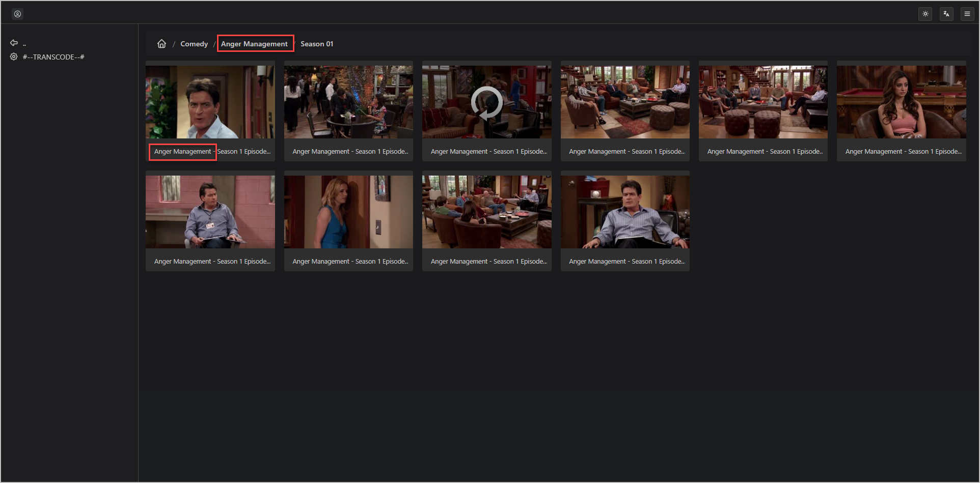Go to the home breadcrumb icon
This screenshot has height=483, width=980.
coord(161,44)
